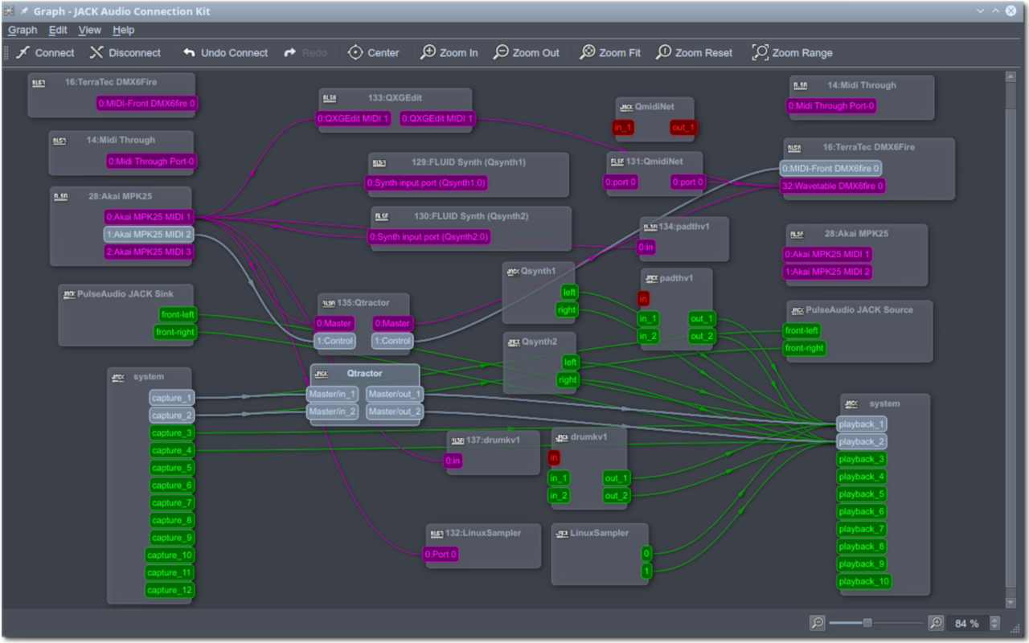Open the View menu
This screenshot has height=643, width=1029.
[90, 30]
